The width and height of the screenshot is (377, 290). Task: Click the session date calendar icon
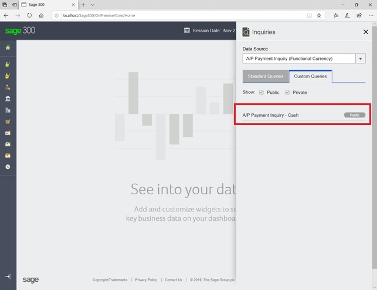click(186, 31)
